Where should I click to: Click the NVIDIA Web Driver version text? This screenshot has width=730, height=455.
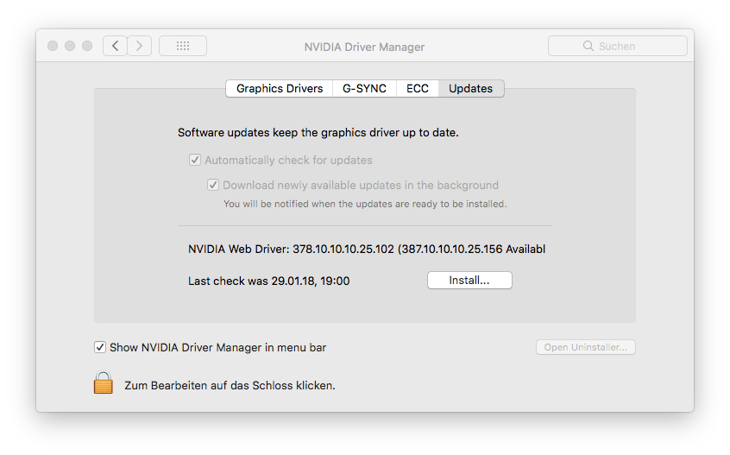click(x=366, y=250)
